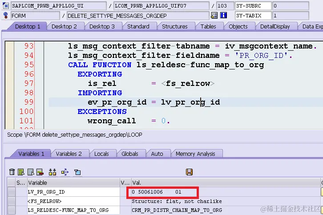323x215 pixels.
Task: Click ls_reldesc-func_map_to_org in code line 95
Action: pos(200,65)
